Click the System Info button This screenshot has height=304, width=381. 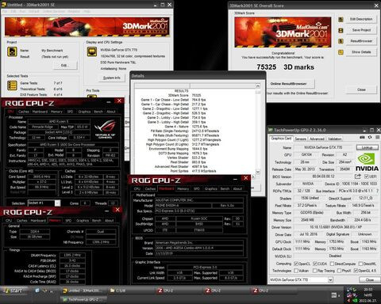[111, 78]
